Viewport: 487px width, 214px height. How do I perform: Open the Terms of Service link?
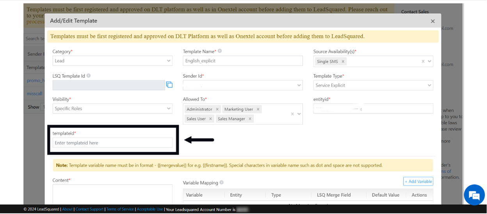click(120, 209)
